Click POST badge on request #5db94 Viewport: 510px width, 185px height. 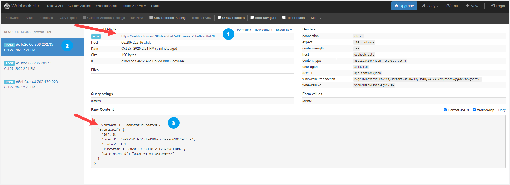(9, 82)
